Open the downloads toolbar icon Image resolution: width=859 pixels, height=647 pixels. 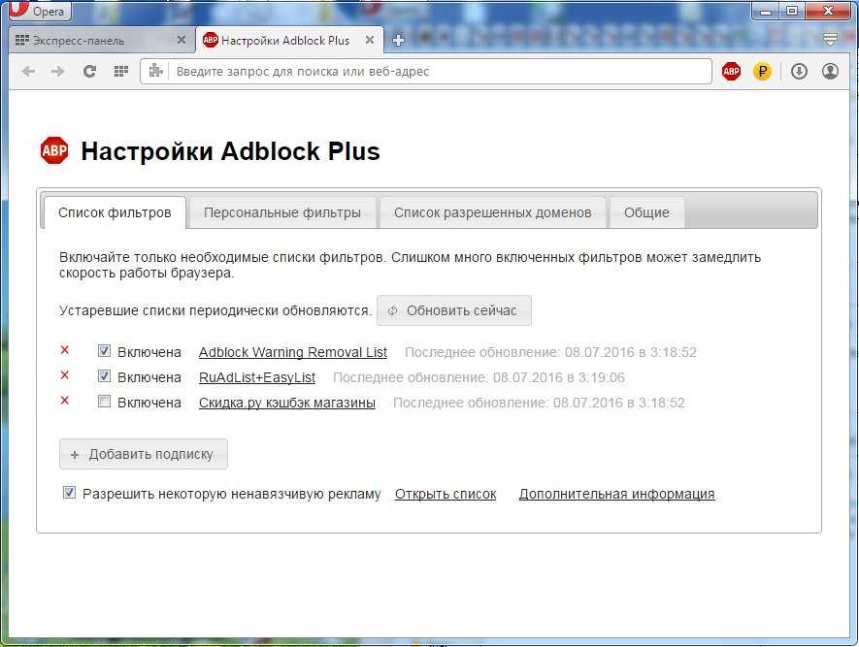click(x=799, y=71)
